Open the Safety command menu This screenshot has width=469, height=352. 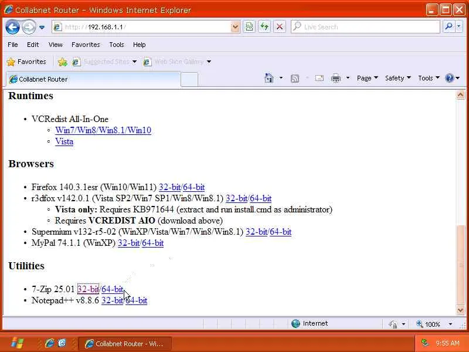coord(398,78)
